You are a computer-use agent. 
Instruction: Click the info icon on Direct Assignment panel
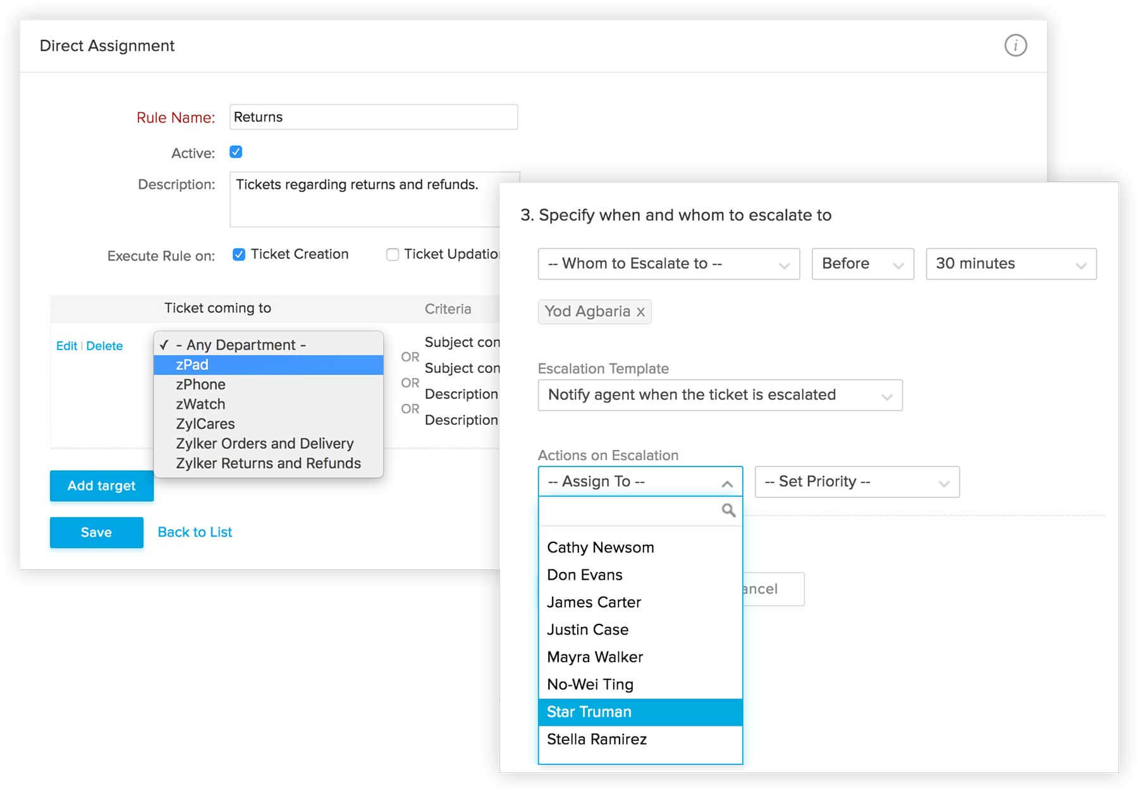[x=1015, y=46]
